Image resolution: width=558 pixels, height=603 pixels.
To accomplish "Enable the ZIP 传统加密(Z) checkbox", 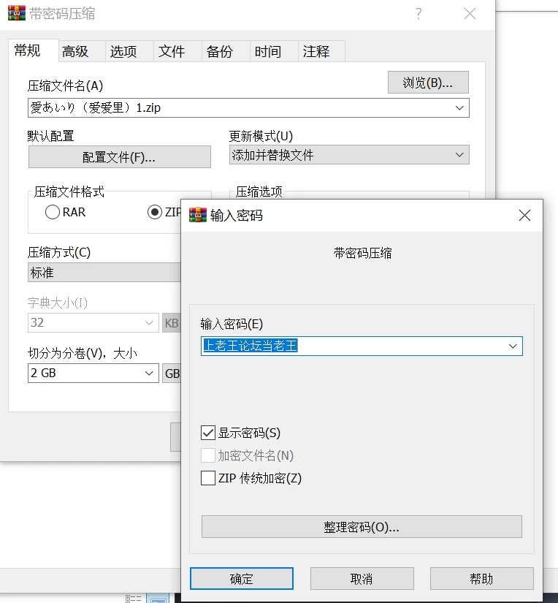I will (208, 479).
